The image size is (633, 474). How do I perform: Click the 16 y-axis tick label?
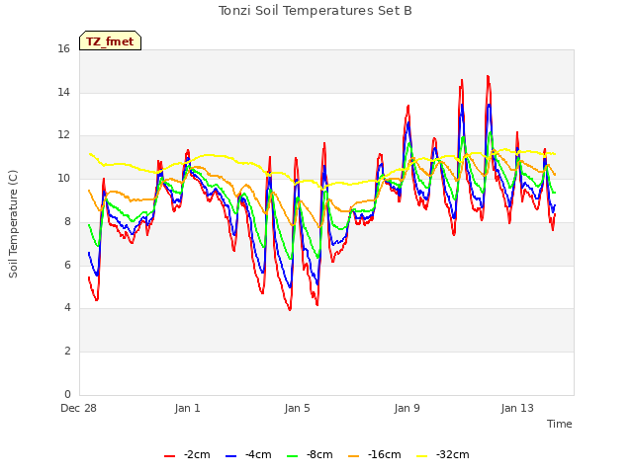[63, 49]
